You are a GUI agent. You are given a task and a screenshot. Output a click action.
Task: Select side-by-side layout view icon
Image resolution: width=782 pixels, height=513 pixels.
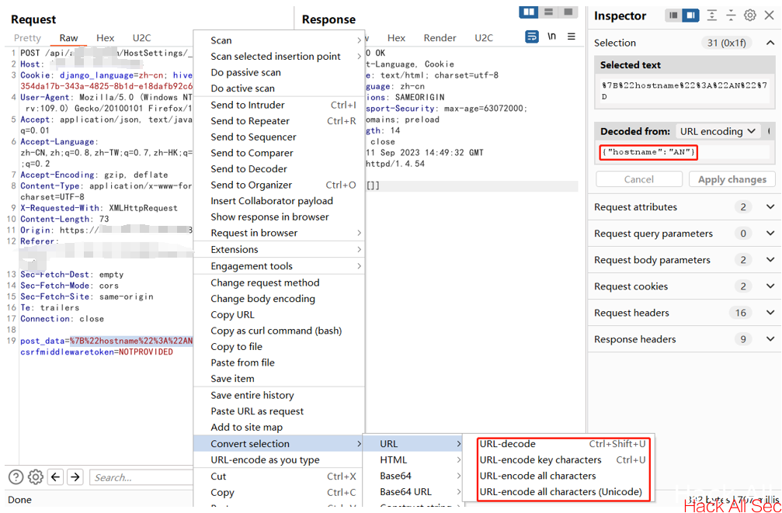click(x=529, y=12)
